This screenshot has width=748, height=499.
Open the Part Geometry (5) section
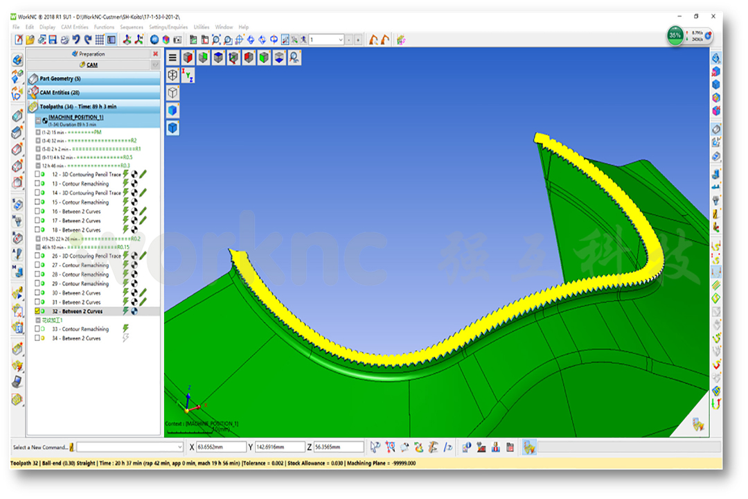[x=93, y=78]
